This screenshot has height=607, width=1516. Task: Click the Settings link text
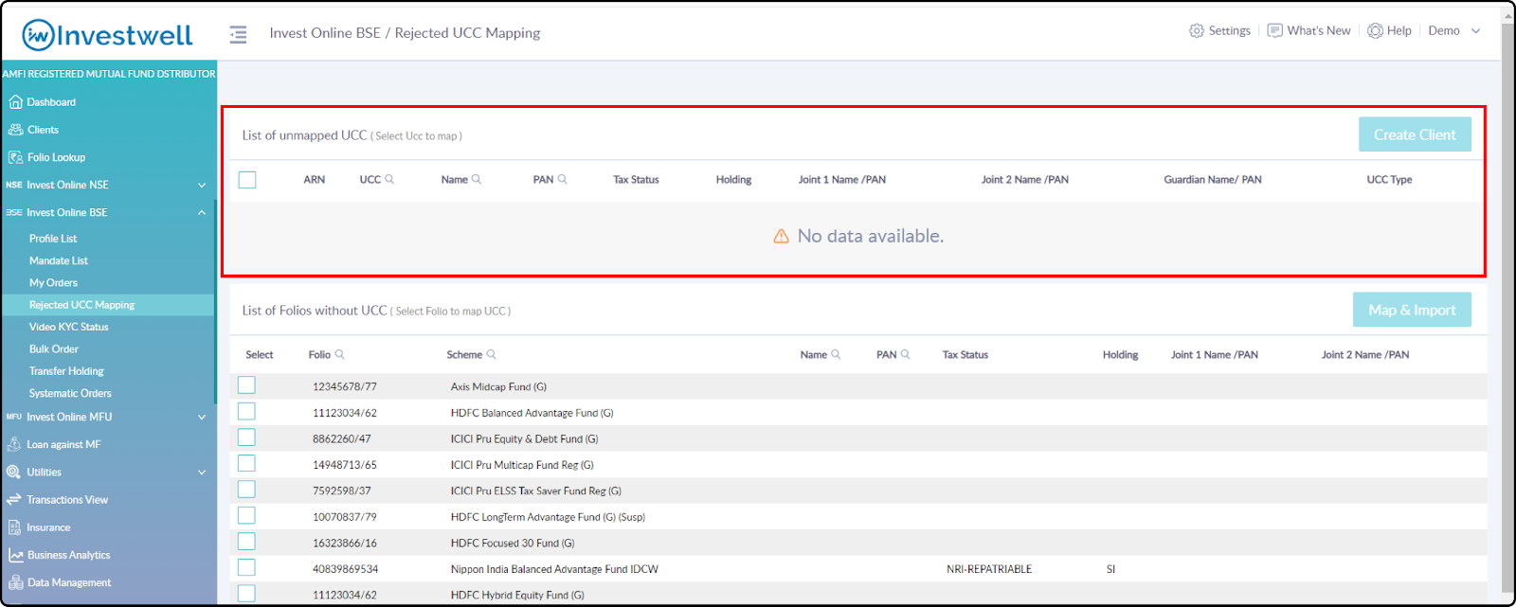point(1230,31)
